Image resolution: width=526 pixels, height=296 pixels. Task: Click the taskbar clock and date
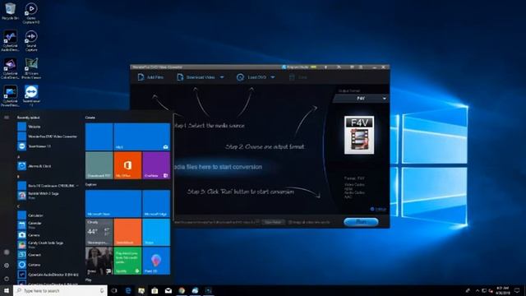click(x=502, y=290)
